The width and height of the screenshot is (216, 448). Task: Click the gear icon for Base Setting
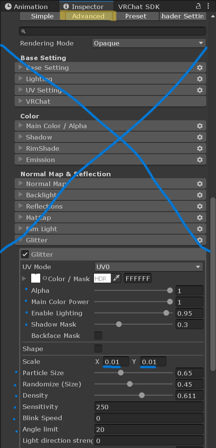tap(200, 68)
